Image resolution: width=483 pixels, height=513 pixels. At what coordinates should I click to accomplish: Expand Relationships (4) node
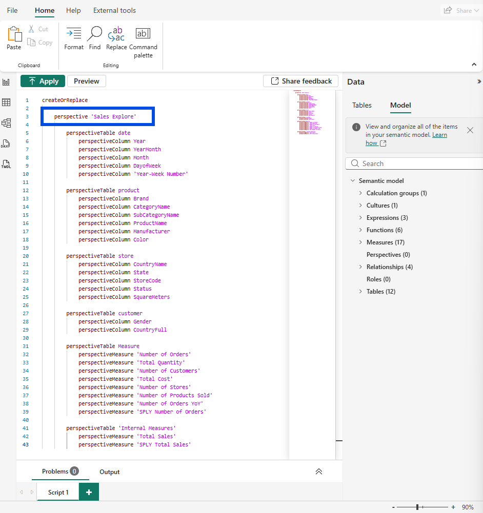pyautogui.click(x=360, y=266)
